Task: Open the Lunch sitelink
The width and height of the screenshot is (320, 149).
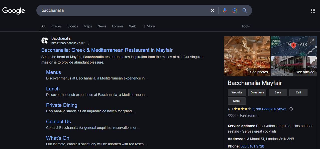Action: (x=53, y=89)
